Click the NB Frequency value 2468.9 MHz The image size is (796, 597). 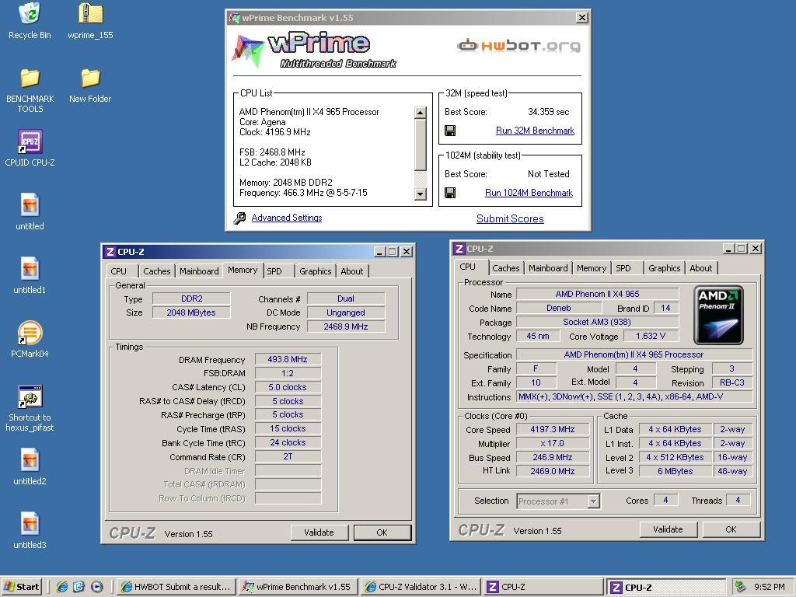[x=346, y=326]
